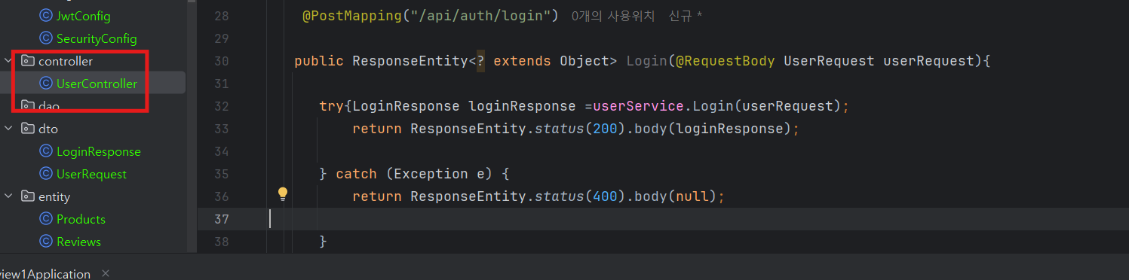The image size is (1129, 280).
Task: Click the body(null) call on line 36
Action: 670,196
